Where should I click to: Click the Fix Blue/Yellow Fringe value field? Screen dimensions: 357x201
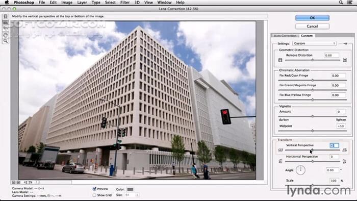pyautogui.click(x=338, y=95)
